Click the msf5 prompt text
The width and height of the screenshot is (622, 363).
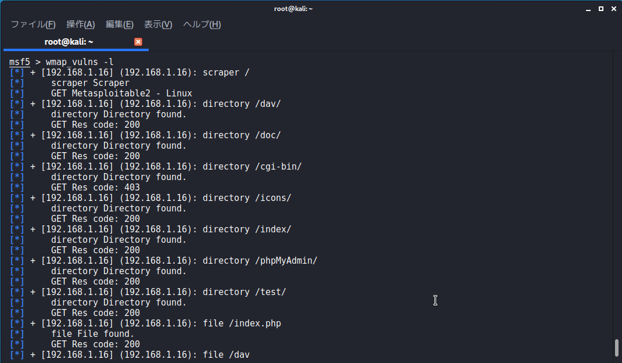[19, 62]
